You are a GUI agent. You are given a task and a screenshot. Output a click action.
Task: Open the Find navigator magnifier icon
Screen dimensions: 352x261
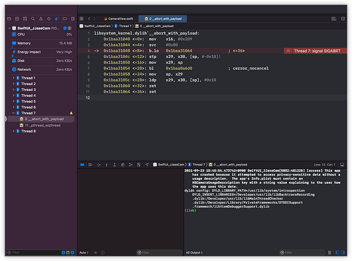(x=33, y=19)
